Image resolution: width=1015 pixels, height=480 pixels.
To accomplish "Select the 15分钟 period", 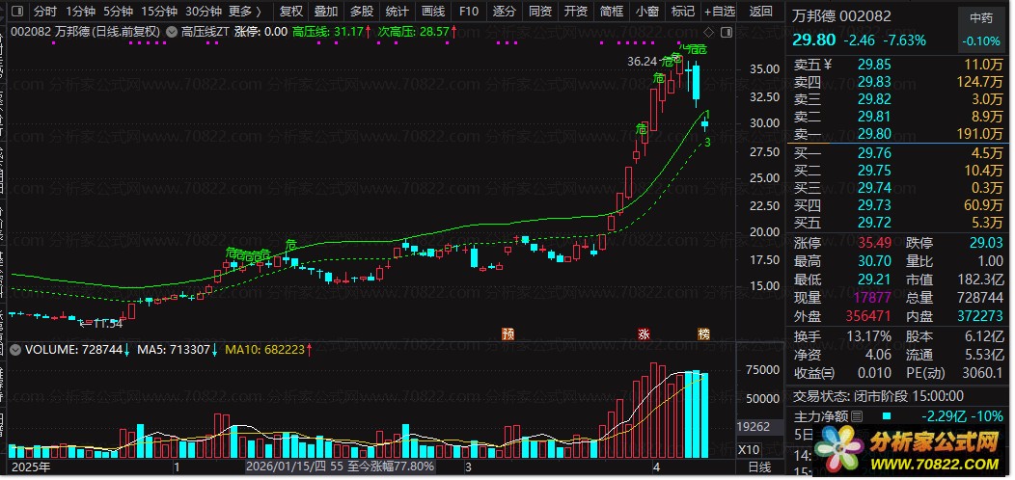I will pyautogui.click(x=159, y=12).
